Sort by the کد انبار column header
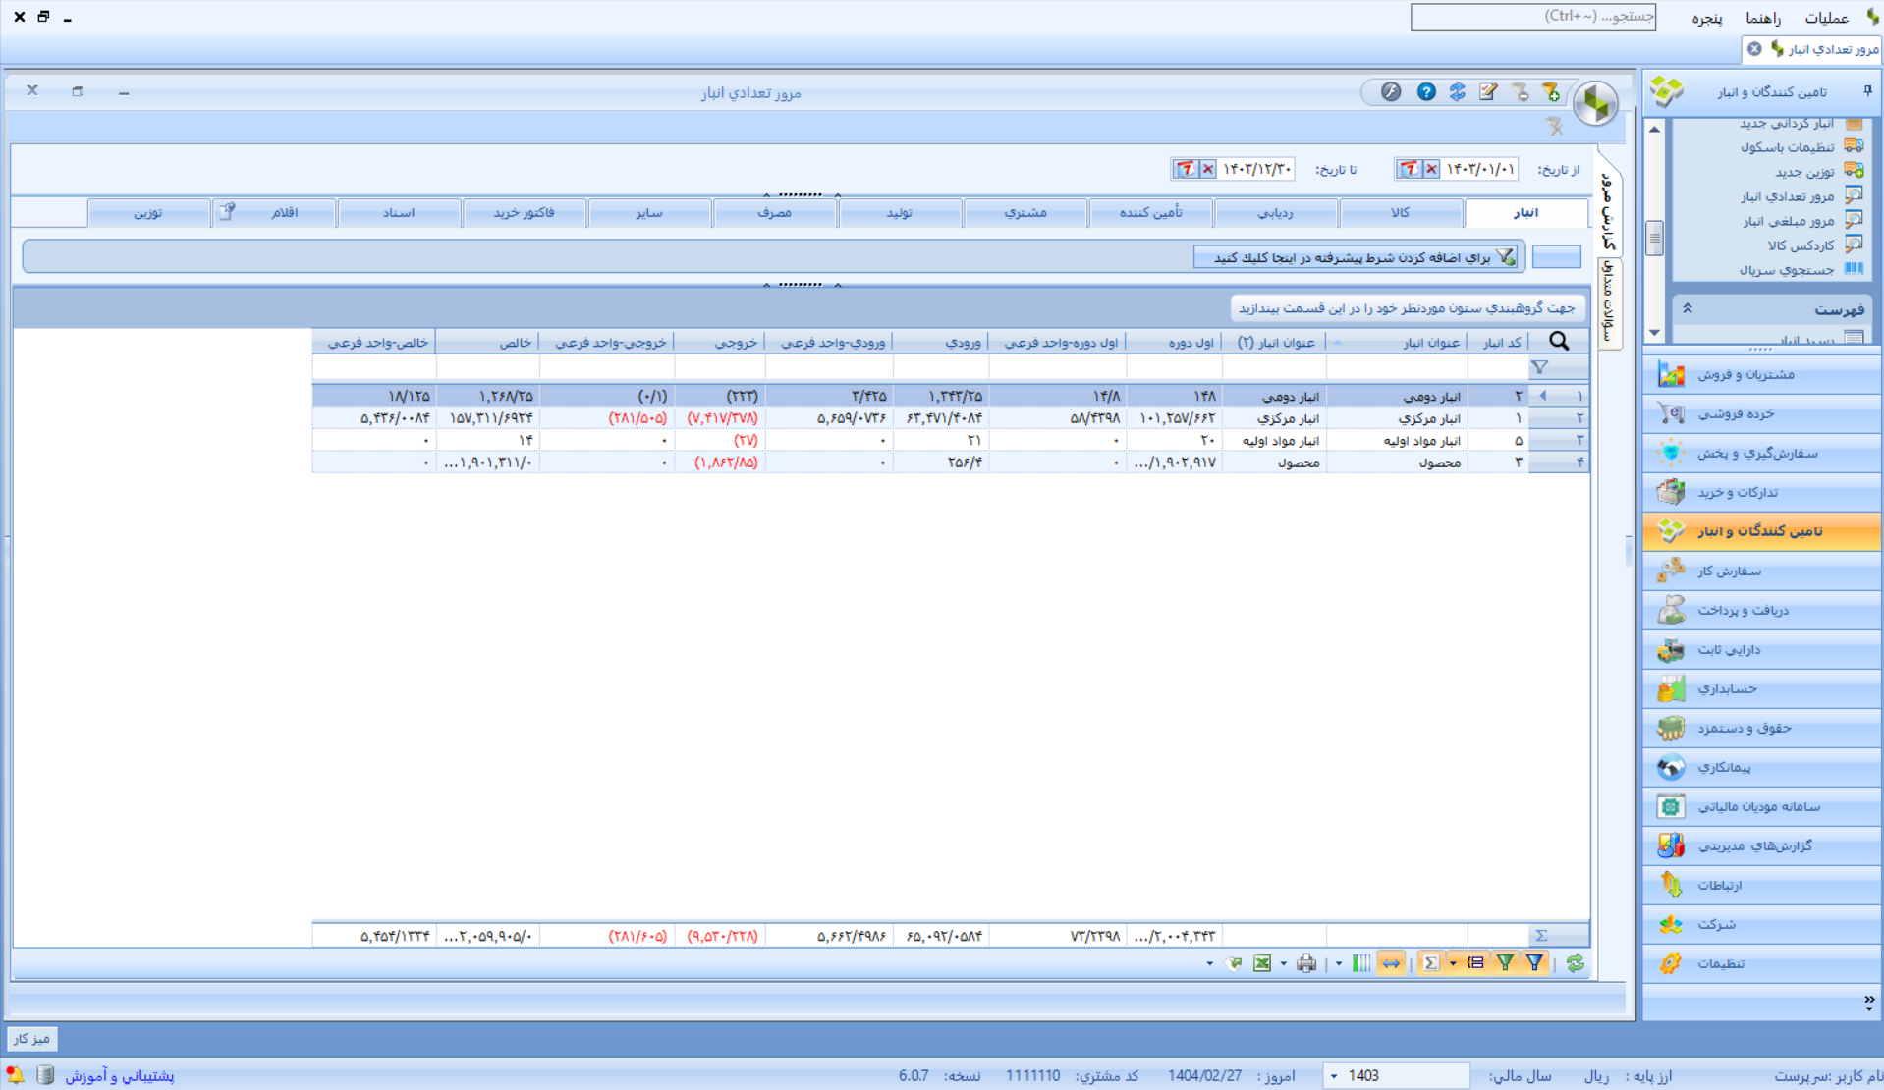1884x1090 pixels. 1499,342
